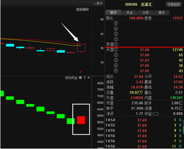Click the 决策矩阵 button

(x=174, y=5)
